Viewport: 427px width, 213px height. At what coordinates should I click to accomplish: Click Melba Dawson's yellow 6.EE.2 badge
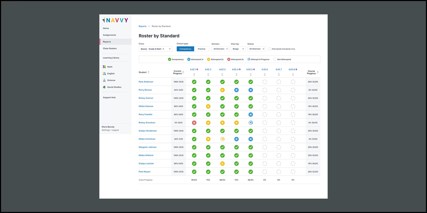coord(208,106)
